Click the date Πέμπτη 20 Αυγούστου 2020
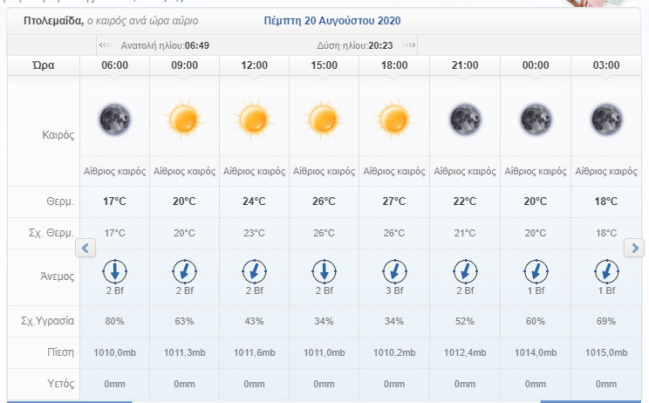This screenshot has height=403, width=649. (x=332, y=19)
